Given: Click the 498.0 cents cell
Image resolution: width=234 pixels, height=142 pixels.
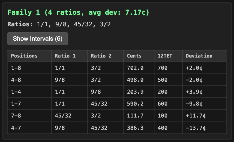Looking at the screenshot, I should (x=135, y=80).
